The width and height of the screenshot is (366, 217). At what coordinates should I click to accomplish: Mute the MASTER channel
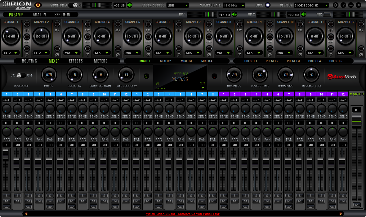(x=356, y=205)
